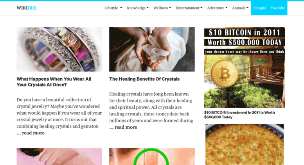Open the crystal ring article image
This screenshot has width=304, height=165.
pyautogui.click(x=59, y=49)
